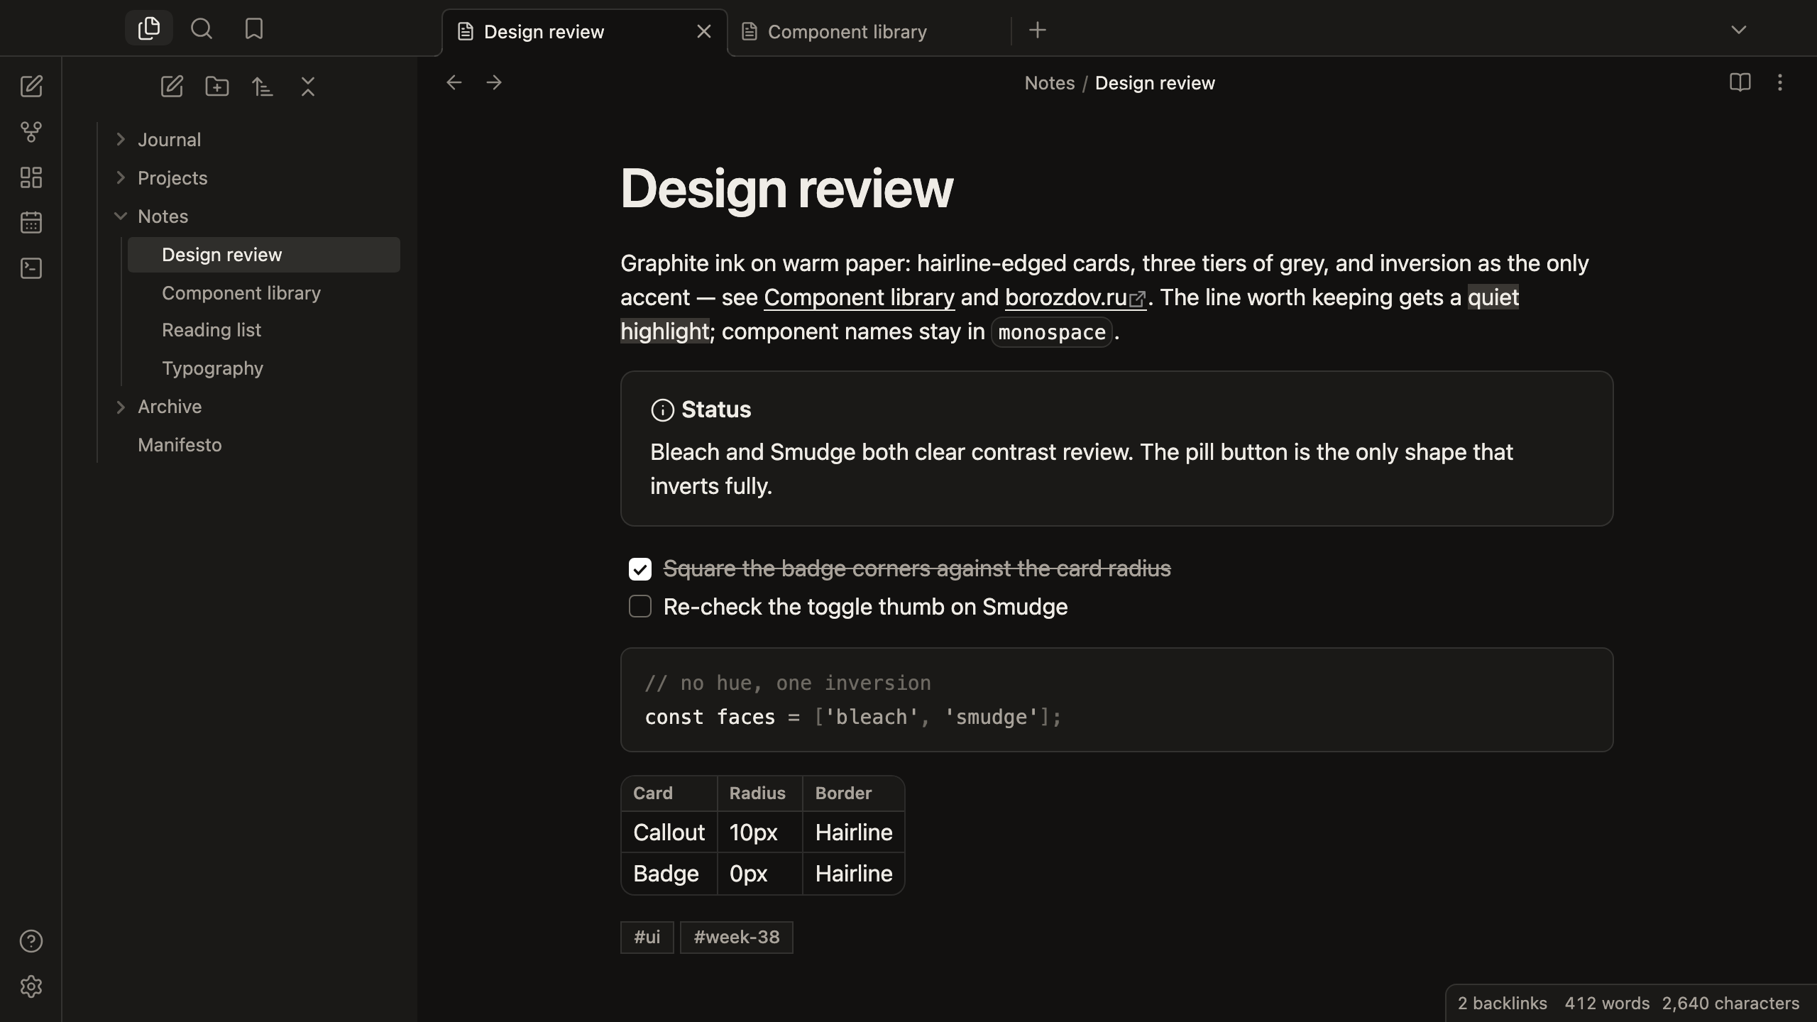
Task: Open the file explorer panel icon
Action: (x=149, y=28)
